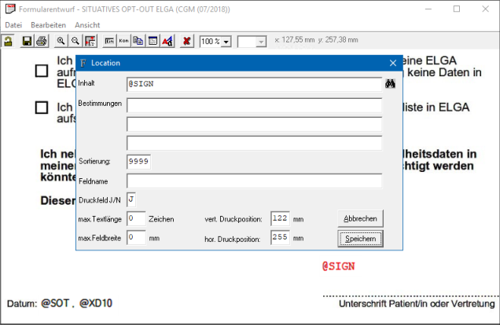Close the Location dialog
Screen dimensions: 500x325
pos(393,63)
